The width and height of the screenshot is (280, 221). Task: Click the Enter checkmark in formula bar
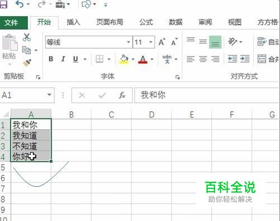102,96
